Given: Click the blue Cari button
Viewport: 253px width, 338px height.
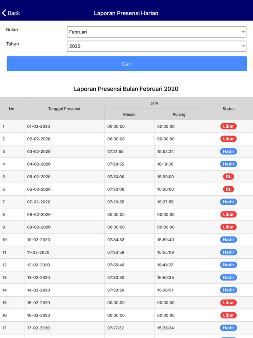Looking at the screenshot, I should click(x=126, y=64).
